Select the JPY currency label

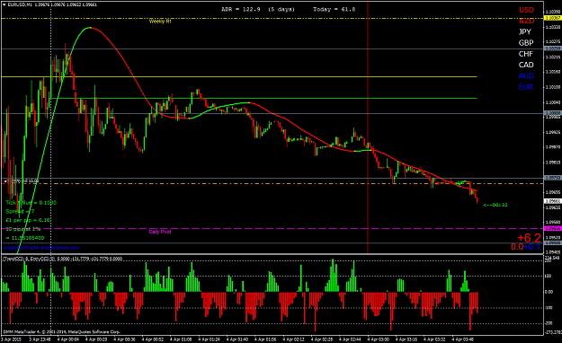[x=525, y=31]
